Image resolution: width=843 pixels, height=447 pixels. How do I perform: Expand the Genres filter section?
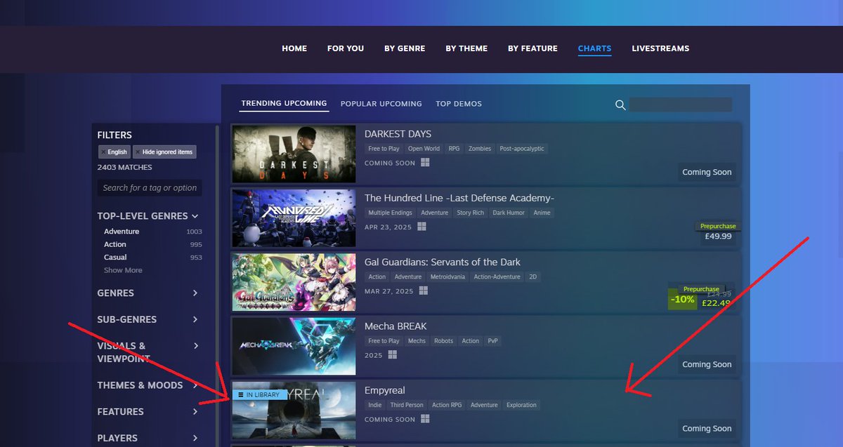195,293
